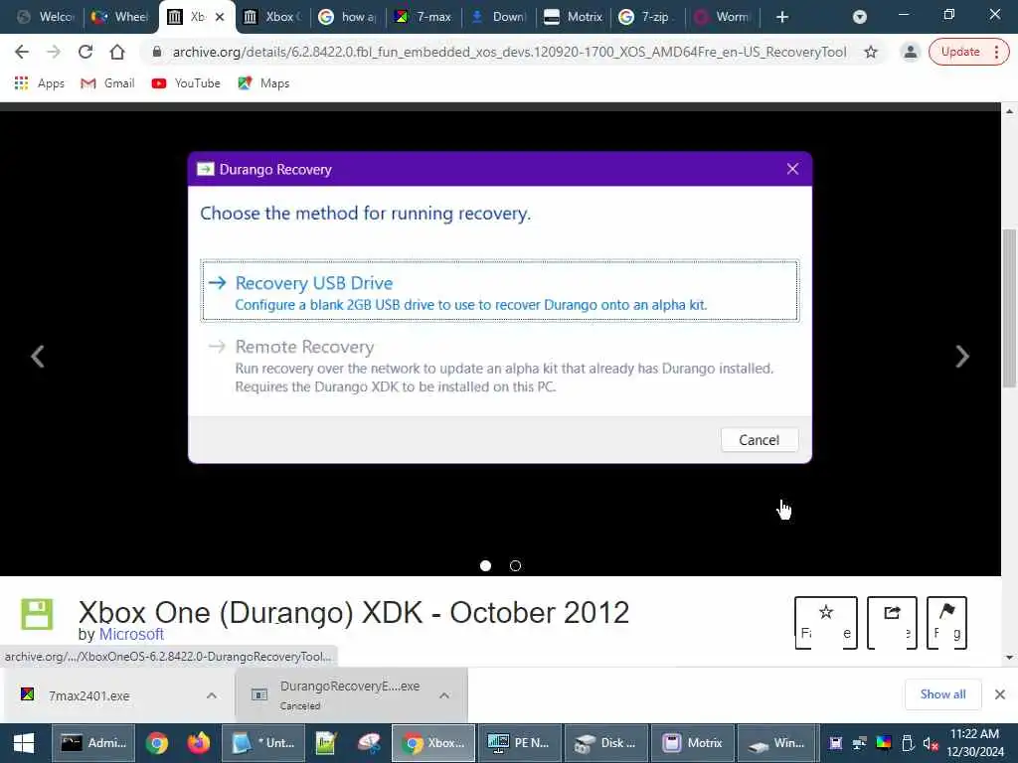The height and width of the screenshot is (763, 1018).
Task: Open the Microsoft creator link
Action: click(x=131, y=635)
